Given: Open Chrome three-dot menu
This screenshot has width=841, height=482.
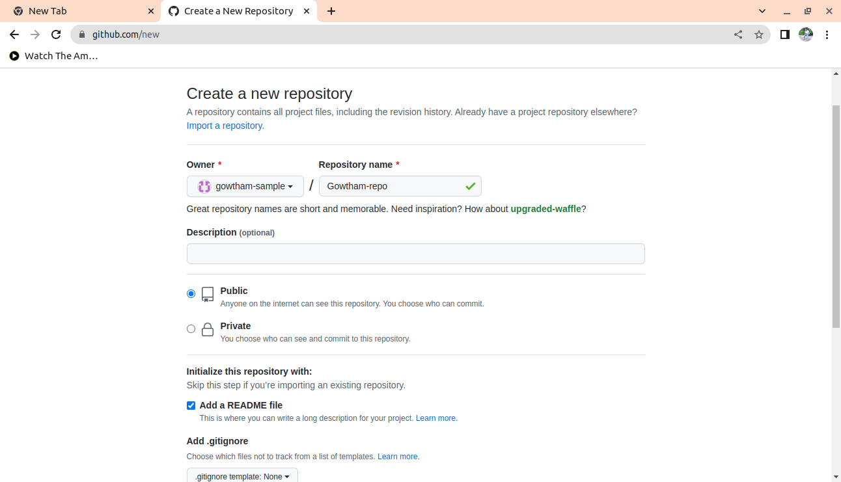Looking at the screenshot, I should pos(827,34).
